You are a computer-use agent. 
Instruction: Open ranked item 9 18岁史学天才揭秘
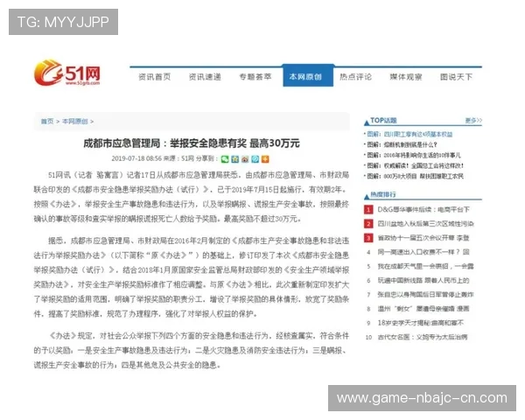tap(421, 323)
